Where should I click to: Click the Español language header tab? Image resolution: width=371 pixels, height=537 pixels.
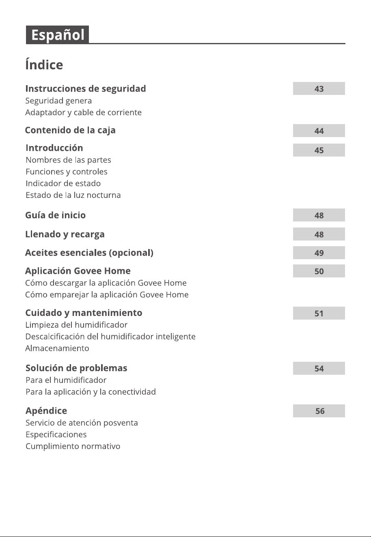tap(57, 35)
